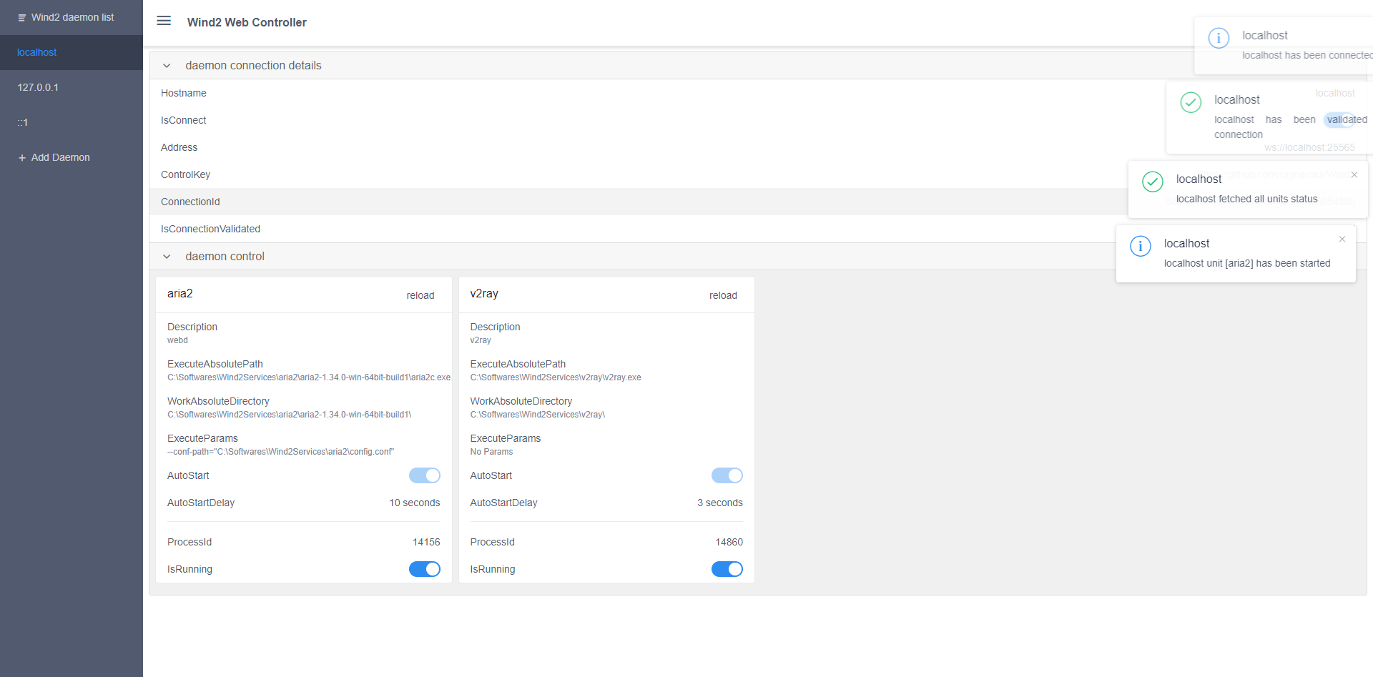Click aria2 ExecuteAbsolutePath value aria2c.exe

[x=309, y=377]
